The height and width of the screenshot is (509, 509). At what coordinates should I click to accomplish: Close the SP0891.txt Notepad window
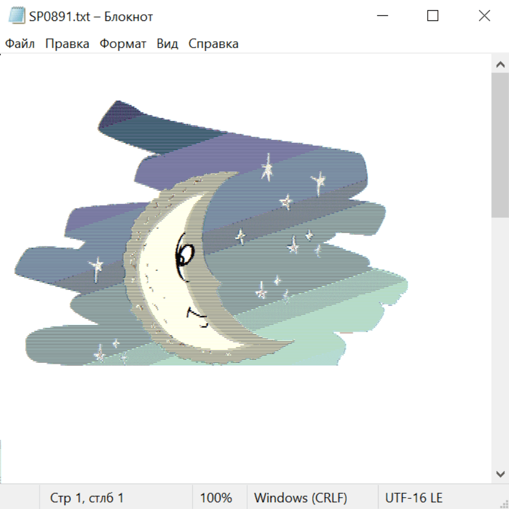(x=484, y=16)
